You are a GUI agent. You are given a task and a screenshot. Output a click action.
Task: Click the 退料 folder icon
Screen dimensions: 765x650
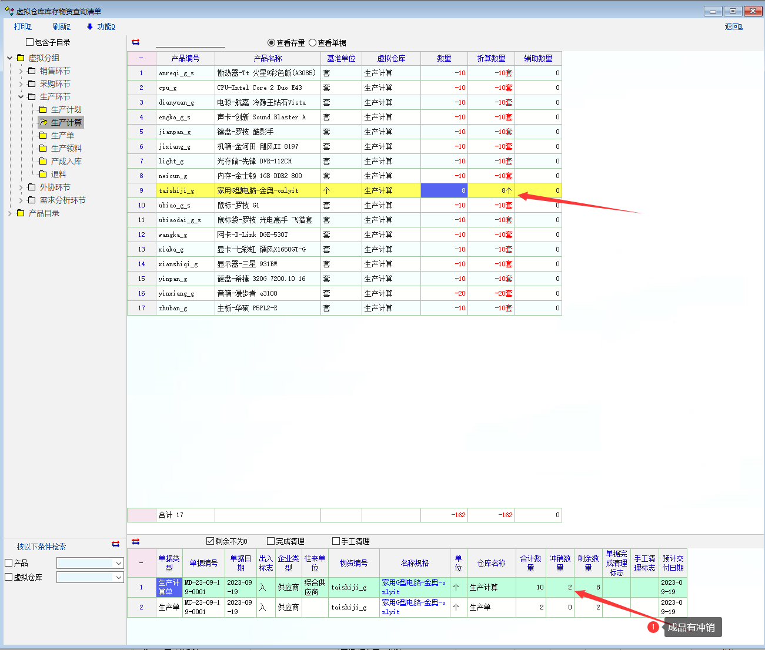point(43,174)
